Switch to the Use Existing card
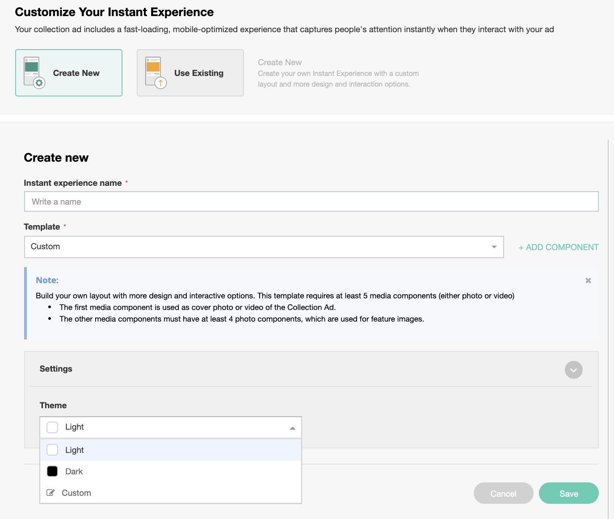614x519 pixels. (190, 73)
